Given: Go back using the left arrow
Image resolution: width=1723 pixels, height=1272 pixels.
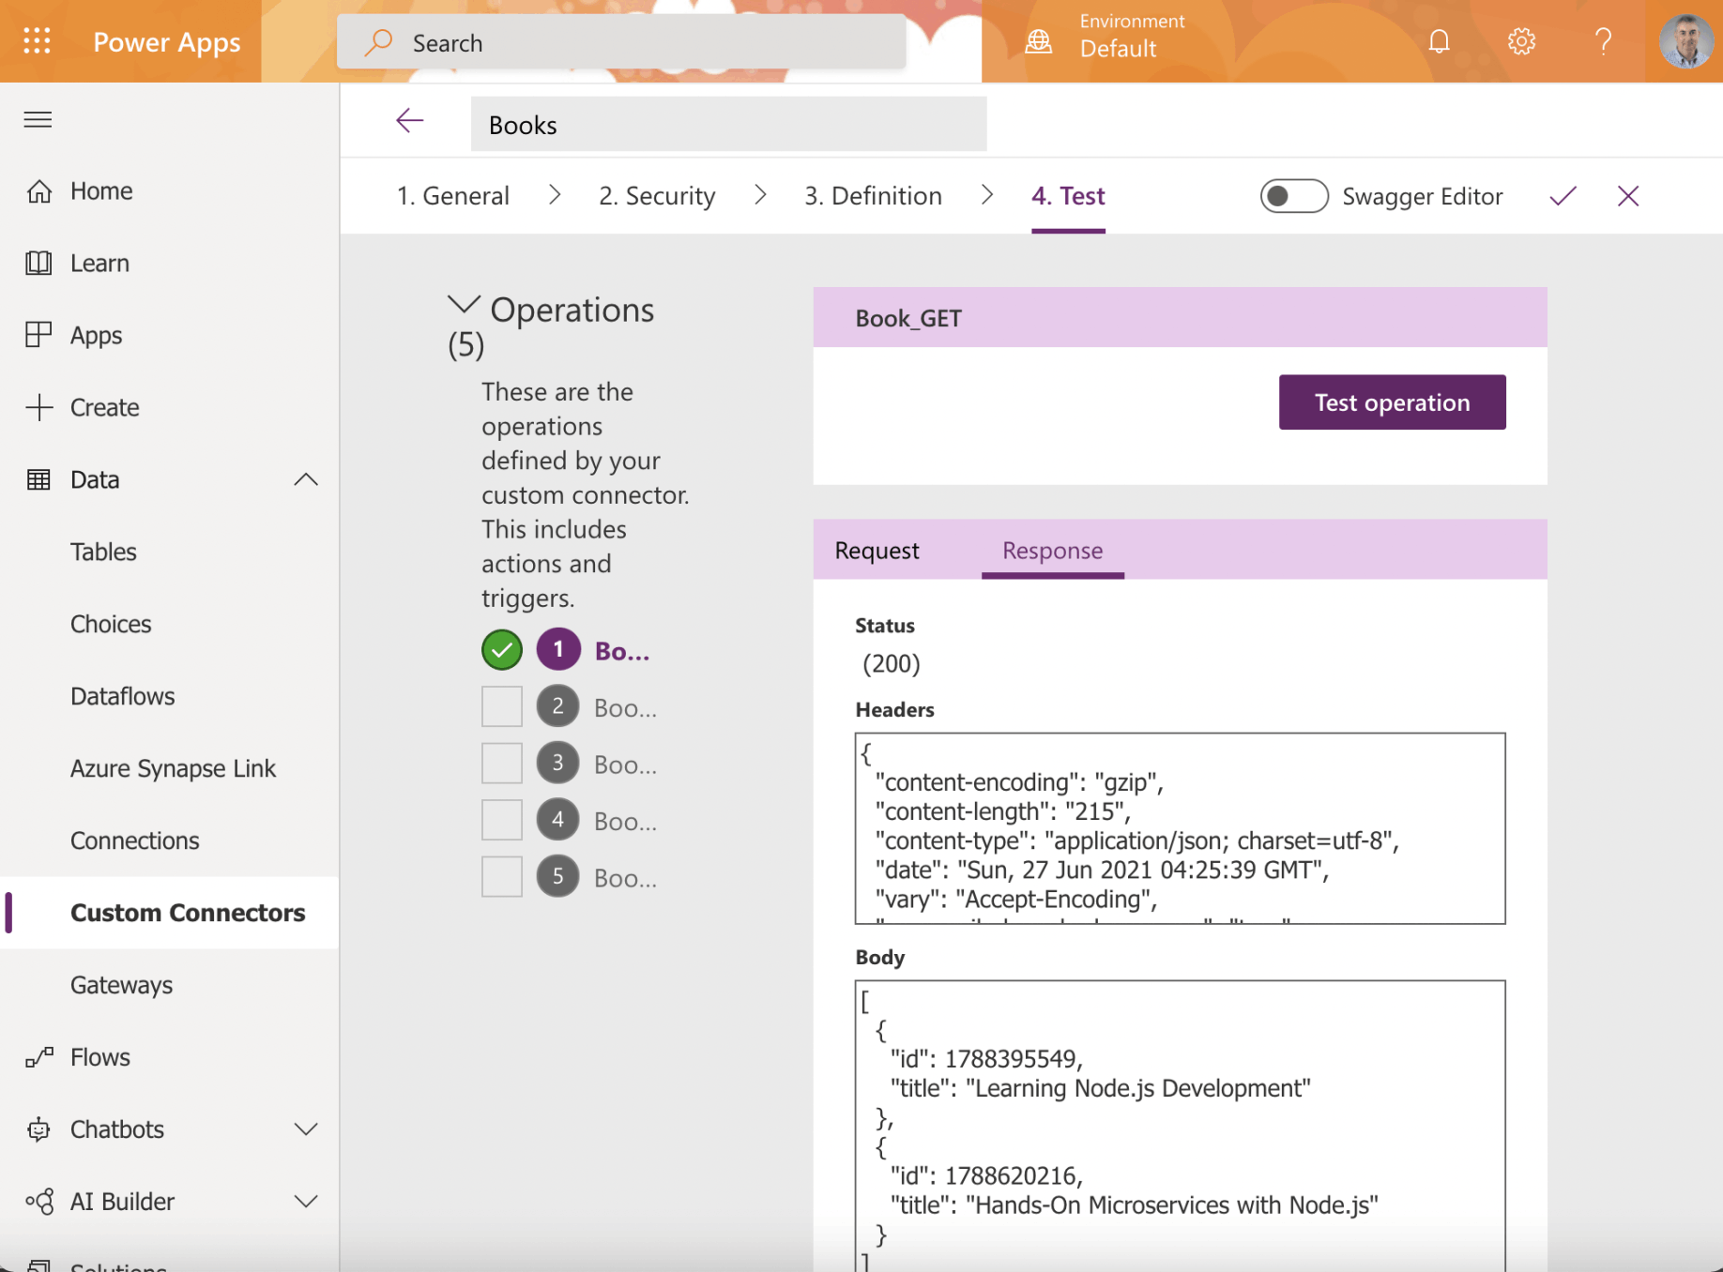Looking at the screenshot, I should coord(410,120).
